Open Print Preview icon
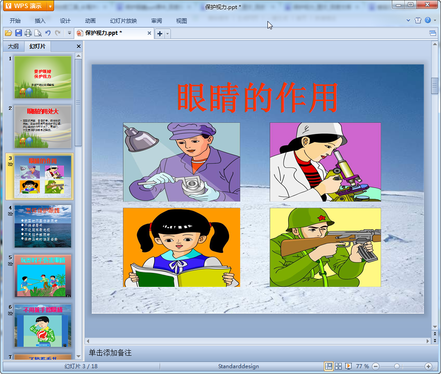 [x=38, y=33]
